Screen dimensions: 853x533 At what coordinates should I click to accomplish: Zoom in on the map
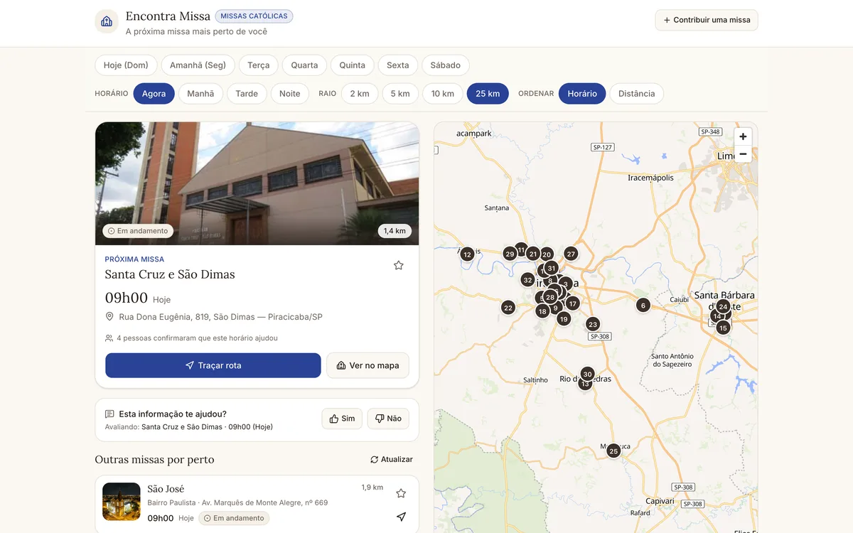743,137
